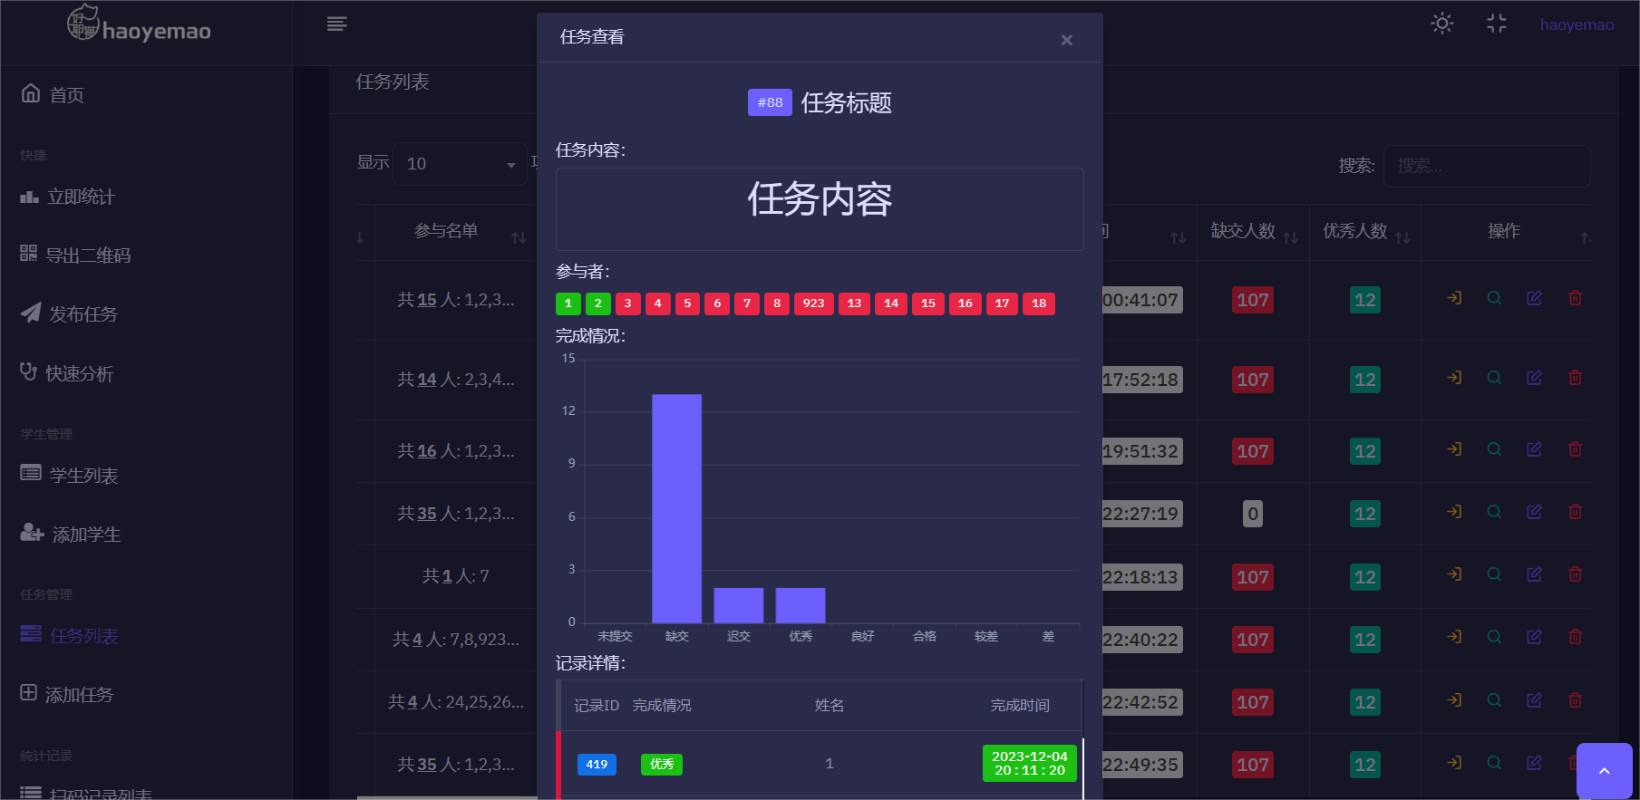
Task: Click the 搜索 input field
Action: 1486,166
